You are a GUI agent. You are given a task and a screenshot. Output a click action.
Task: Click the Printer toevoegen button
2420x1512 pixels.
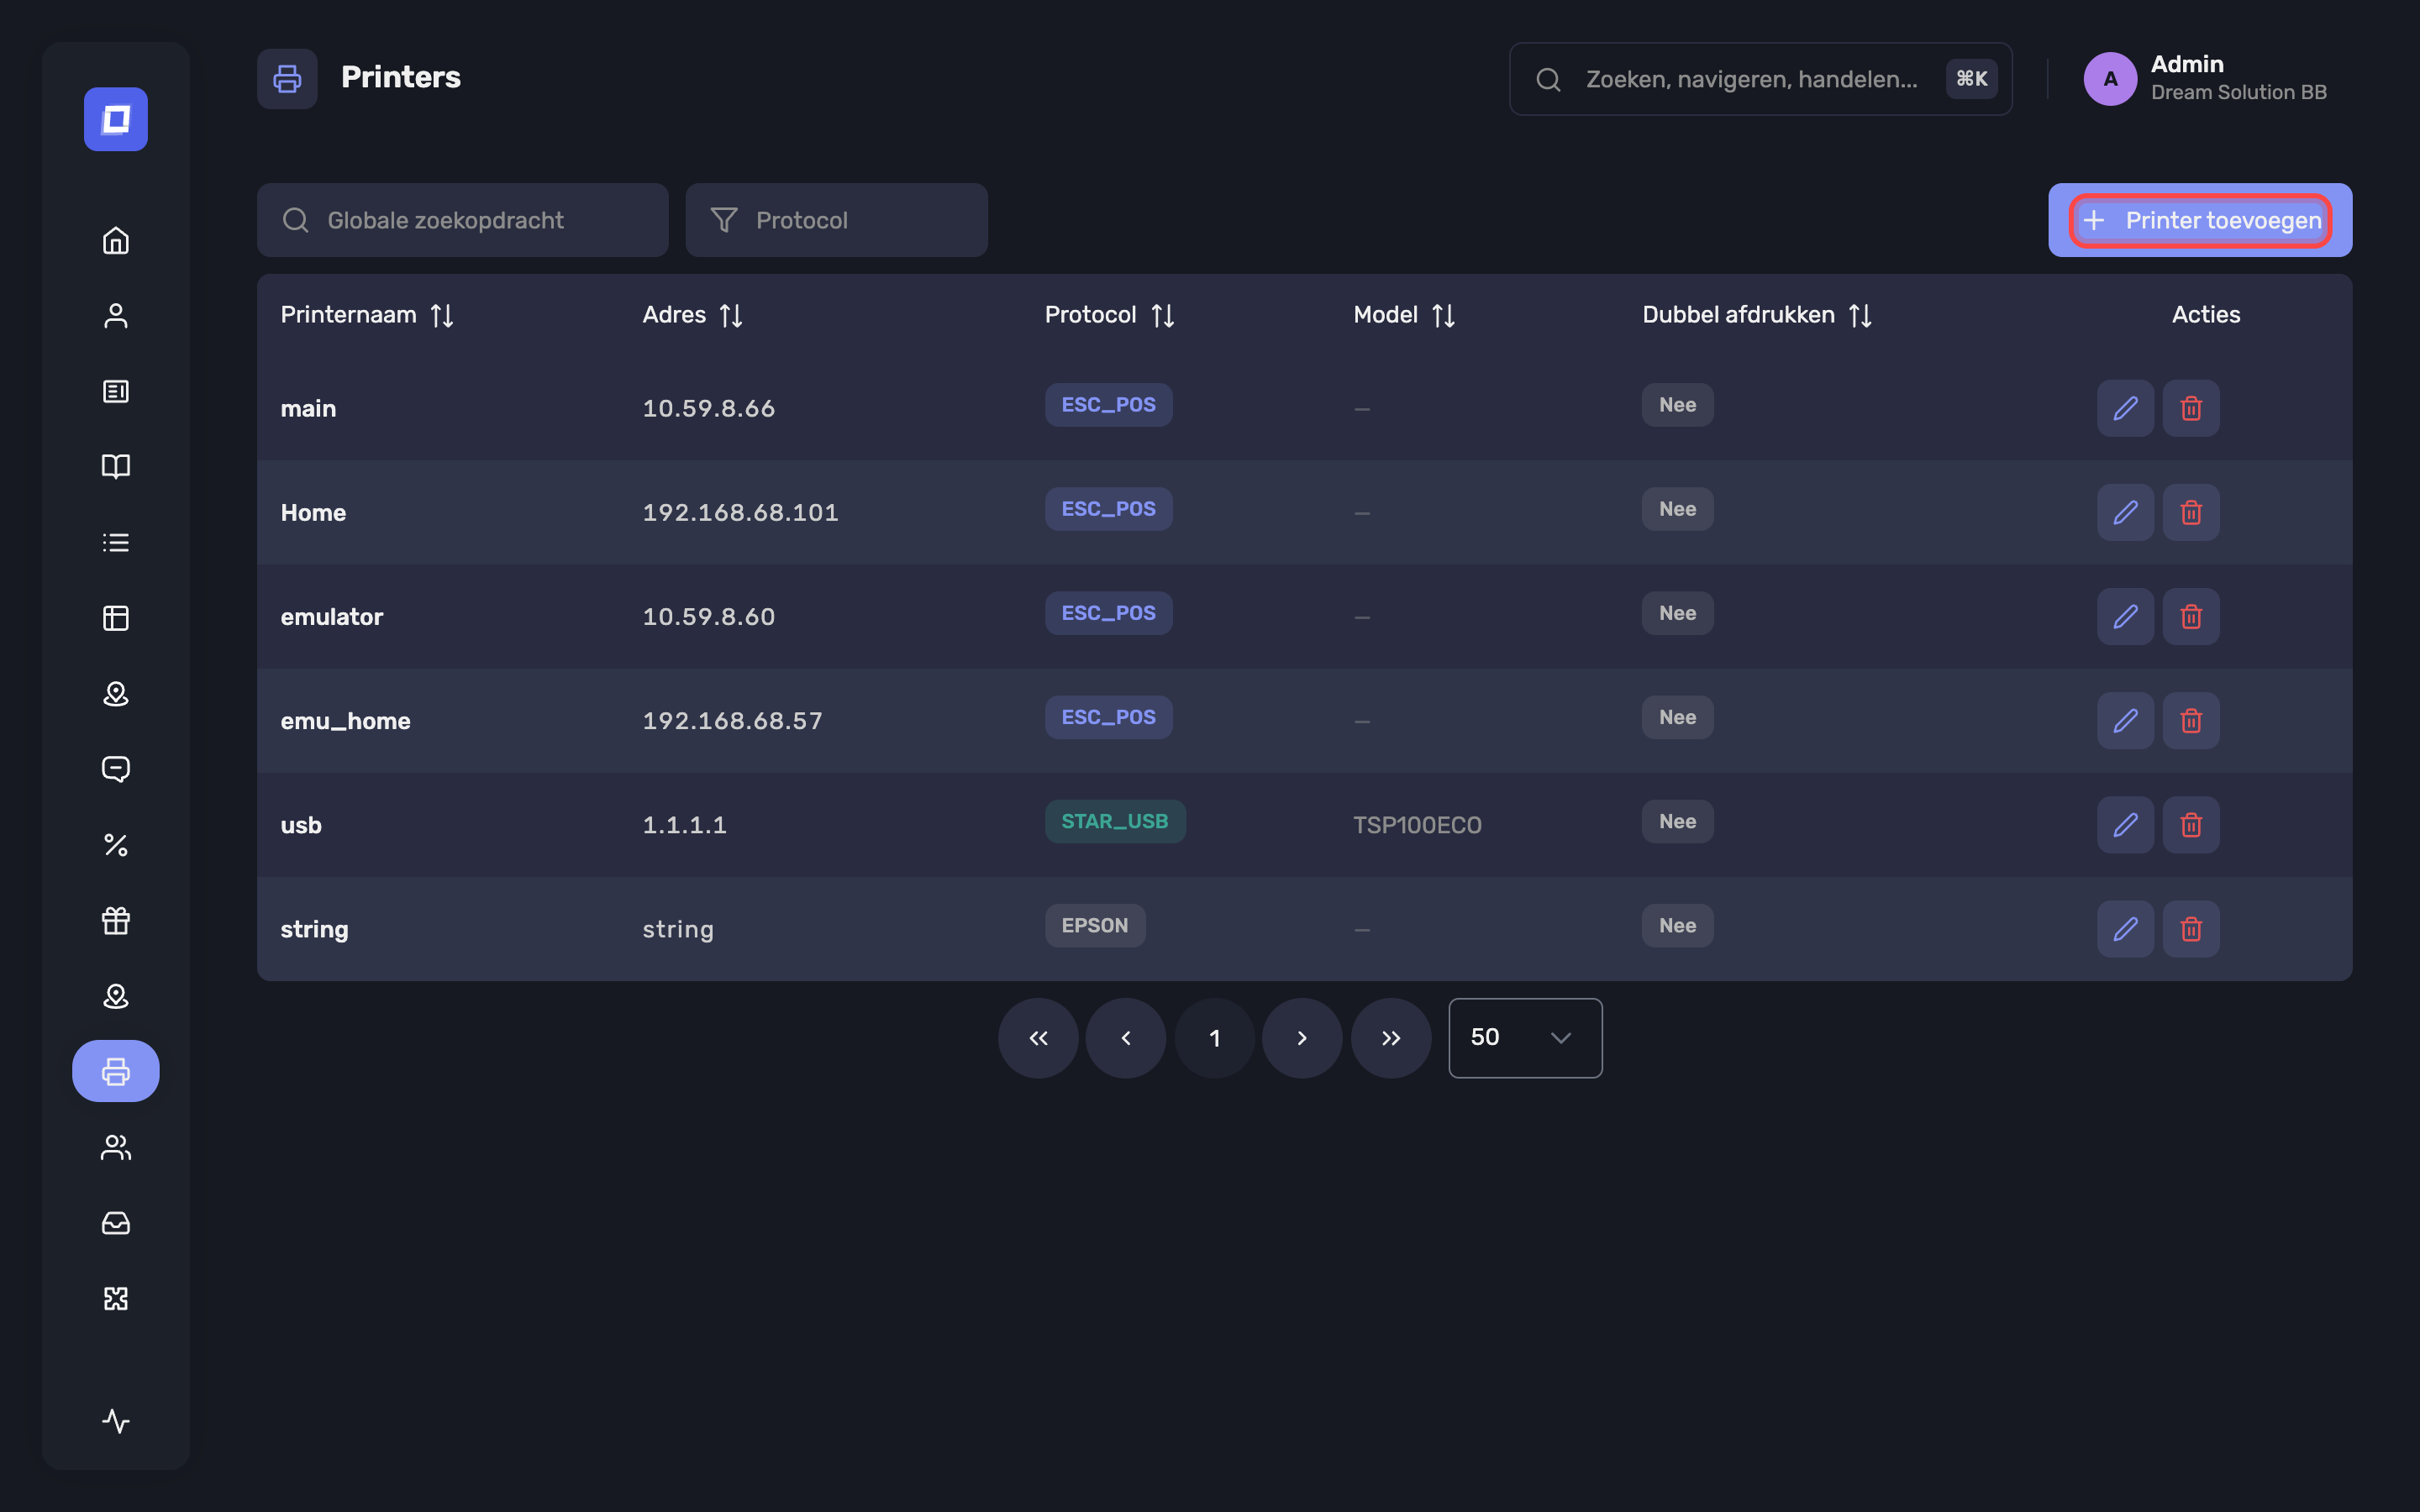coord(2200,220)
